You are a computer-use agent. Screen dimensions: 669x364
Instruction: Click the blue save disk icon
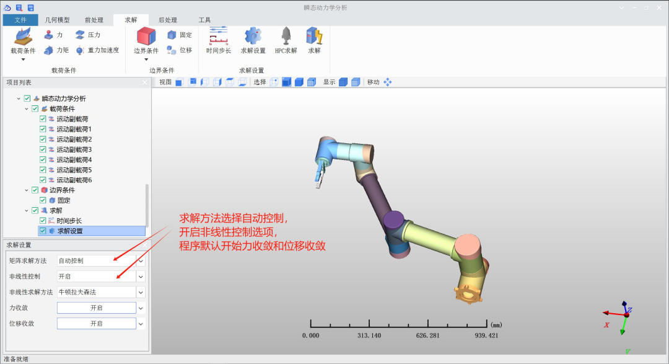pyautogui.click(x=31, y=7)
